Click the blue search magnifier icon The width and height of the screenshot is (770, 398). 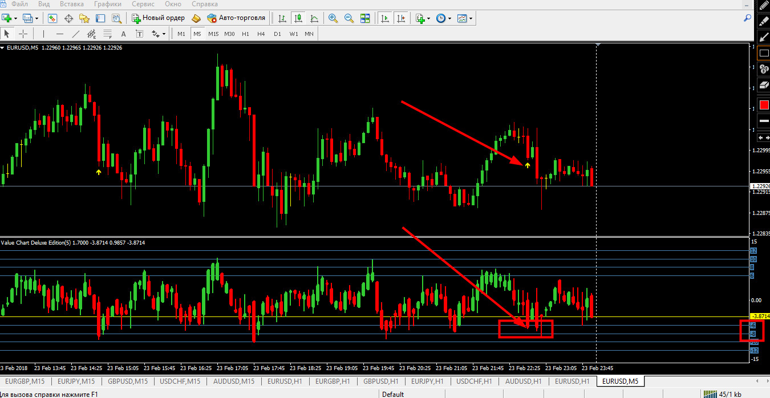[748, 18]
